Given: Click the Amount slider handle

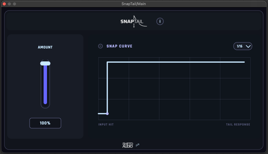Looking at the screenshot, I should [x=45, y=63].
